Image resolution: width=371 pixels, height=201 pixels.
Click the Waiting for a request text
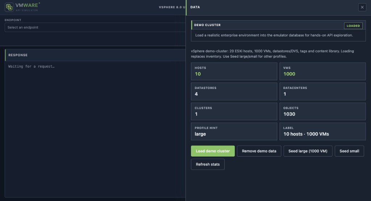(x=32, y=67)
